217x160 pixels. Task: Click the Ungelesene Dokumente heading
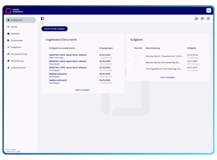61,40
